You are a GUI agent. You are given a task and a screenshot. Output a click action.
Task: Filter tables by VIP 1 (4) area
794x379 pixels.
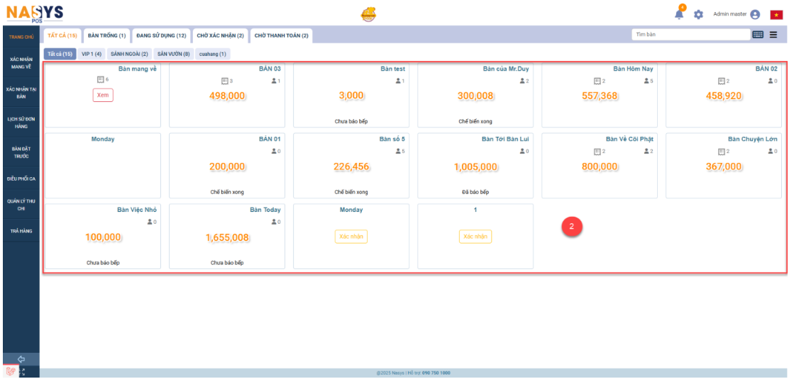(x=92, y=54)
